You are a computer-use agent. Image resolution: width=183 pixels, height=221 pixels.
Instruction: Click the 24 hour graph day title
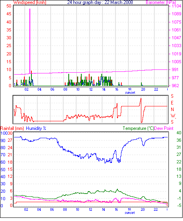(100, 2)
